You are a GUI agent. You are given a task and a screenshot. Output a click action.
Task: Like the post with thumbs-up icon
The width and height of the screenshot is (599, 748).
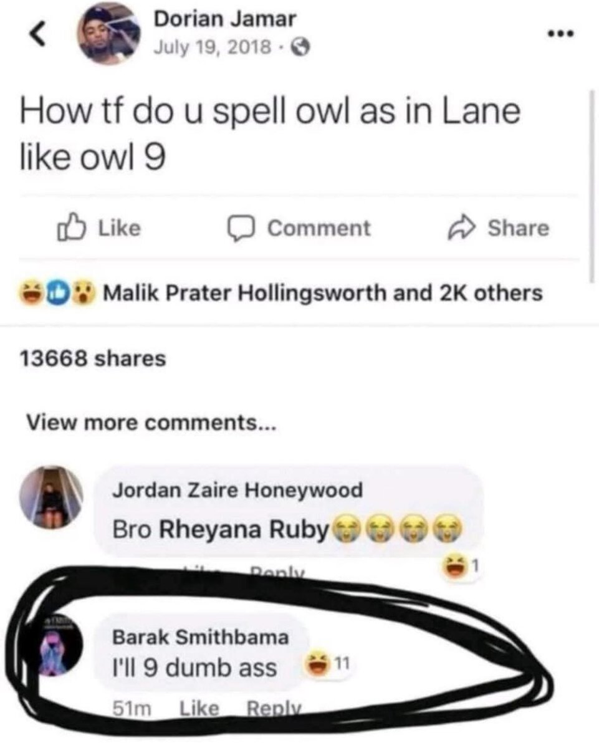point(70,228)
